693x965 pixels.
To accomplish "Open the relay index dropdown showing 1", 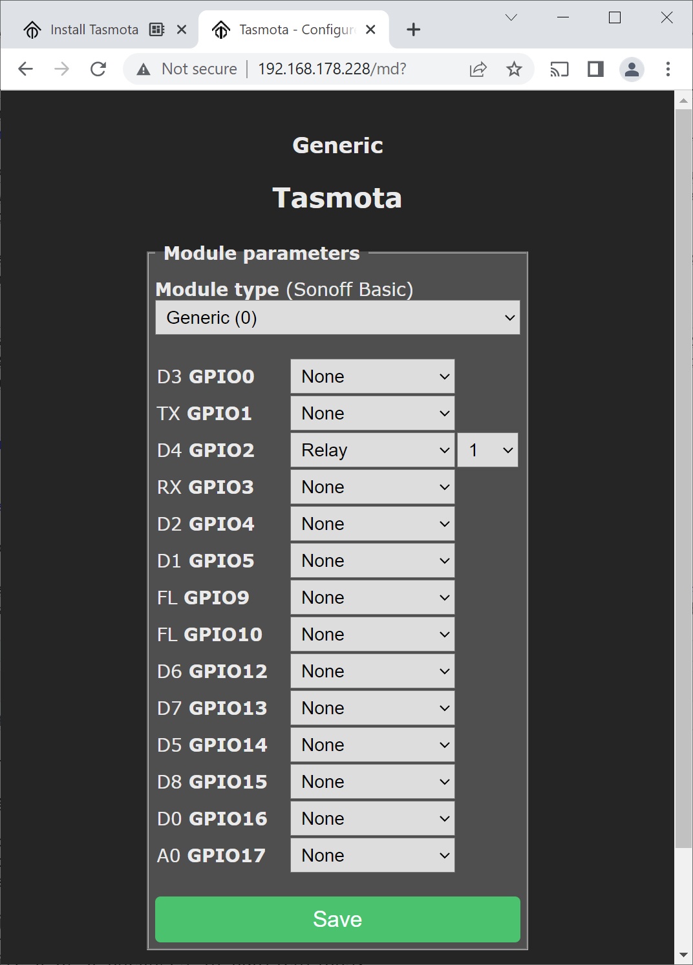I will pyautogui.click(x=487, y=450).
